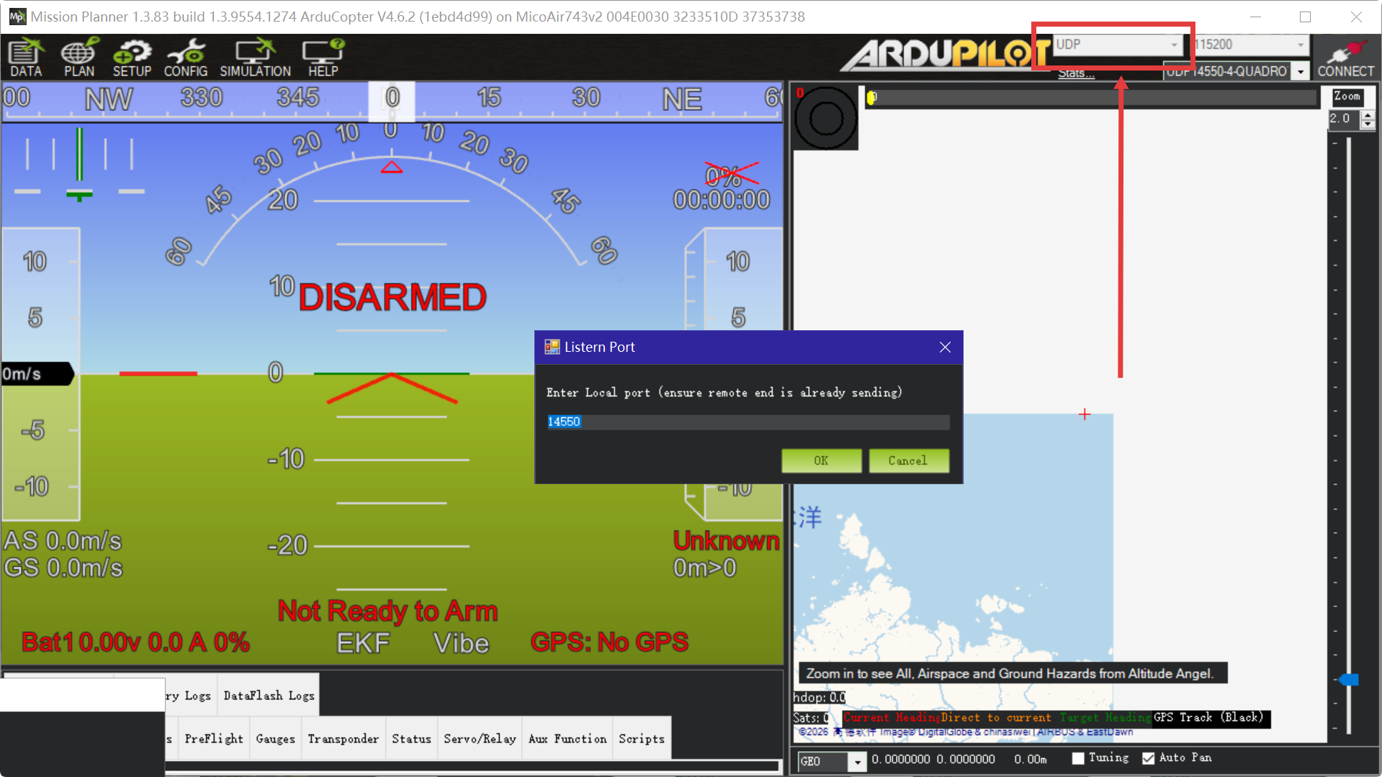Viewport: 1382px width, 777px height.
Task: Close the Listern Port dialog
Action: [945, 347]
